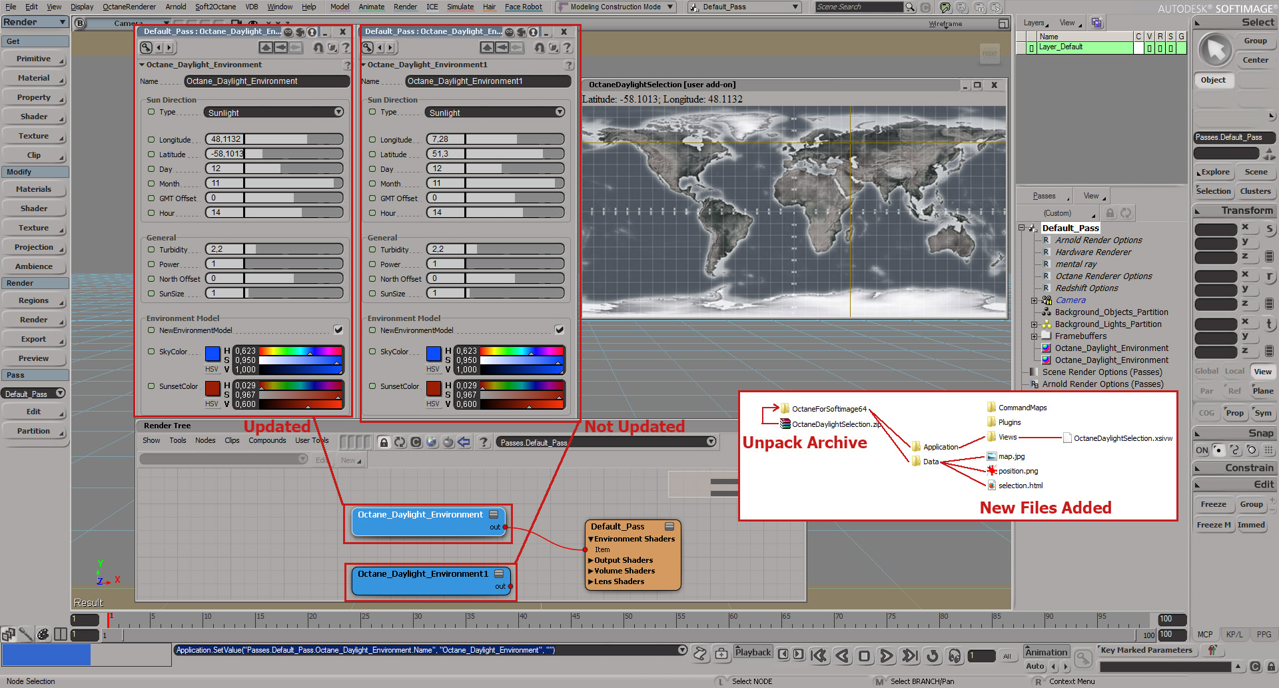Click the preview teapot icon in Render Tree
Screen dimensions: 1279x688
coord(448,442)
